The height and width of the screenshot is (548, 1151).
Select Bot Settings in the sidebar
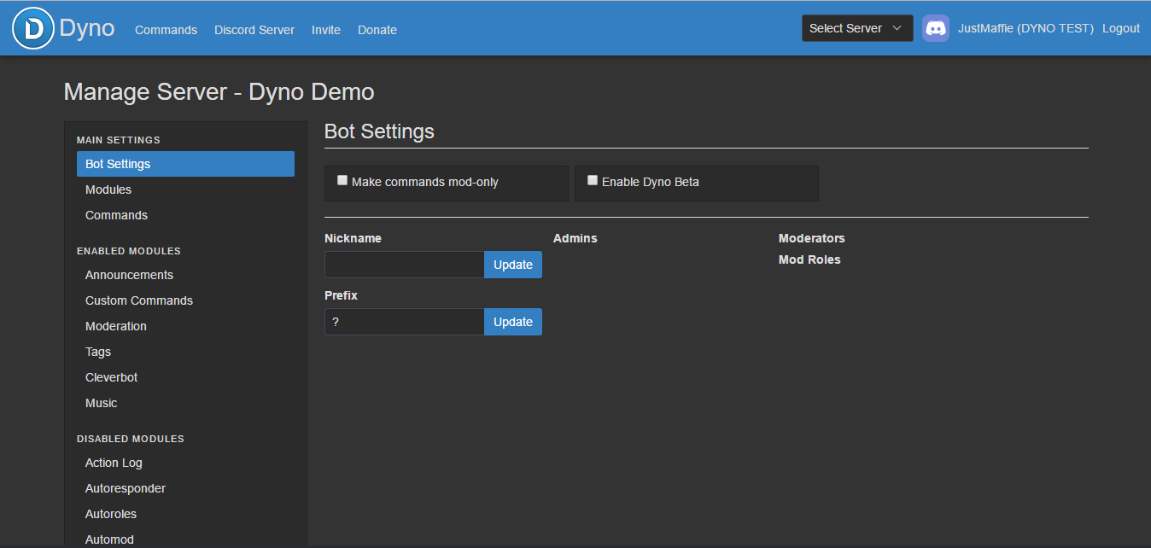click(185, 164)
